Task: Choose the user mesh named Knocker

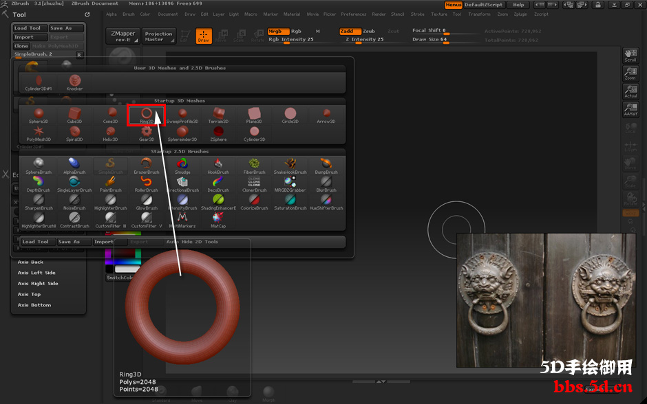Action: [x=74, y=82]
